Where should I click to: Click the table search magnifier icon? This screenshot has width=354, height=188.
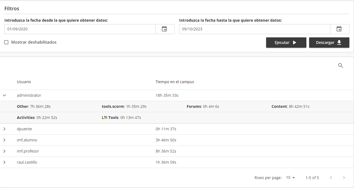340,65
